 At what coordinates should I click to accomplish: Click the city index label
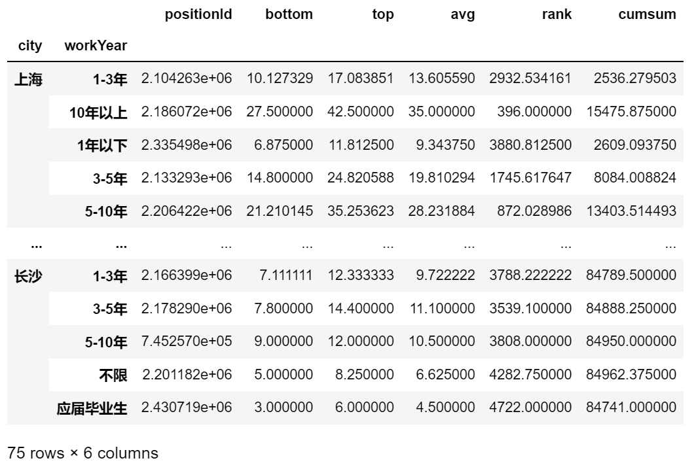[30, 46]
